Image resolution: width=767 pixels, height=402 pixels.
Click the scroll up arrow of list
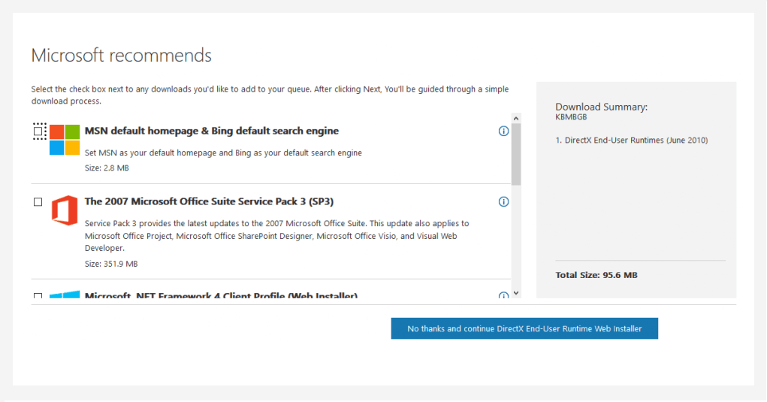coord(516,119)
